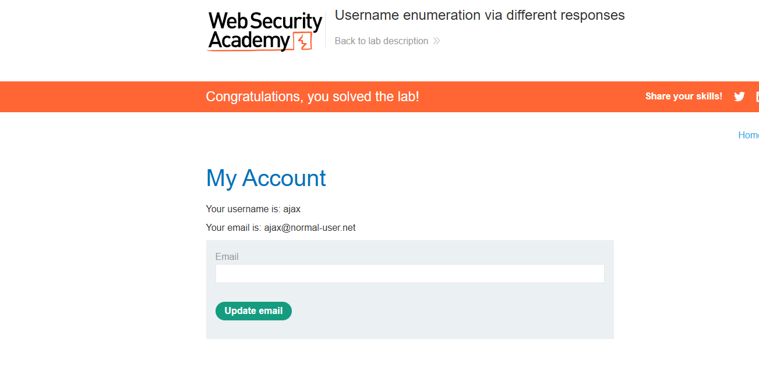Click the double chevron beside lab description
The height and width of the screenshot is (382, 759).
[437, 41]
